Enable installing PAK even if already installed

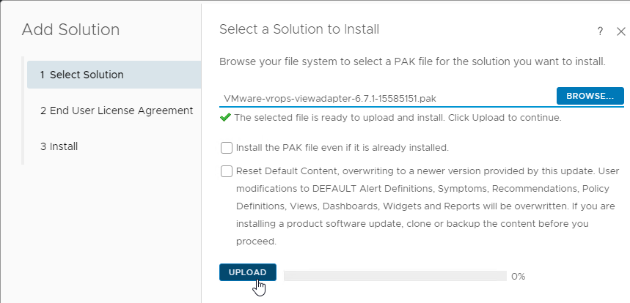tap(227, 148)
